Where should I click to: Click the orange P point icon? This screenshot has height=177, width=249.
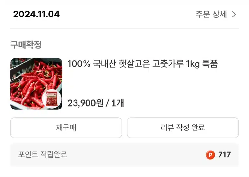[210, 155]
